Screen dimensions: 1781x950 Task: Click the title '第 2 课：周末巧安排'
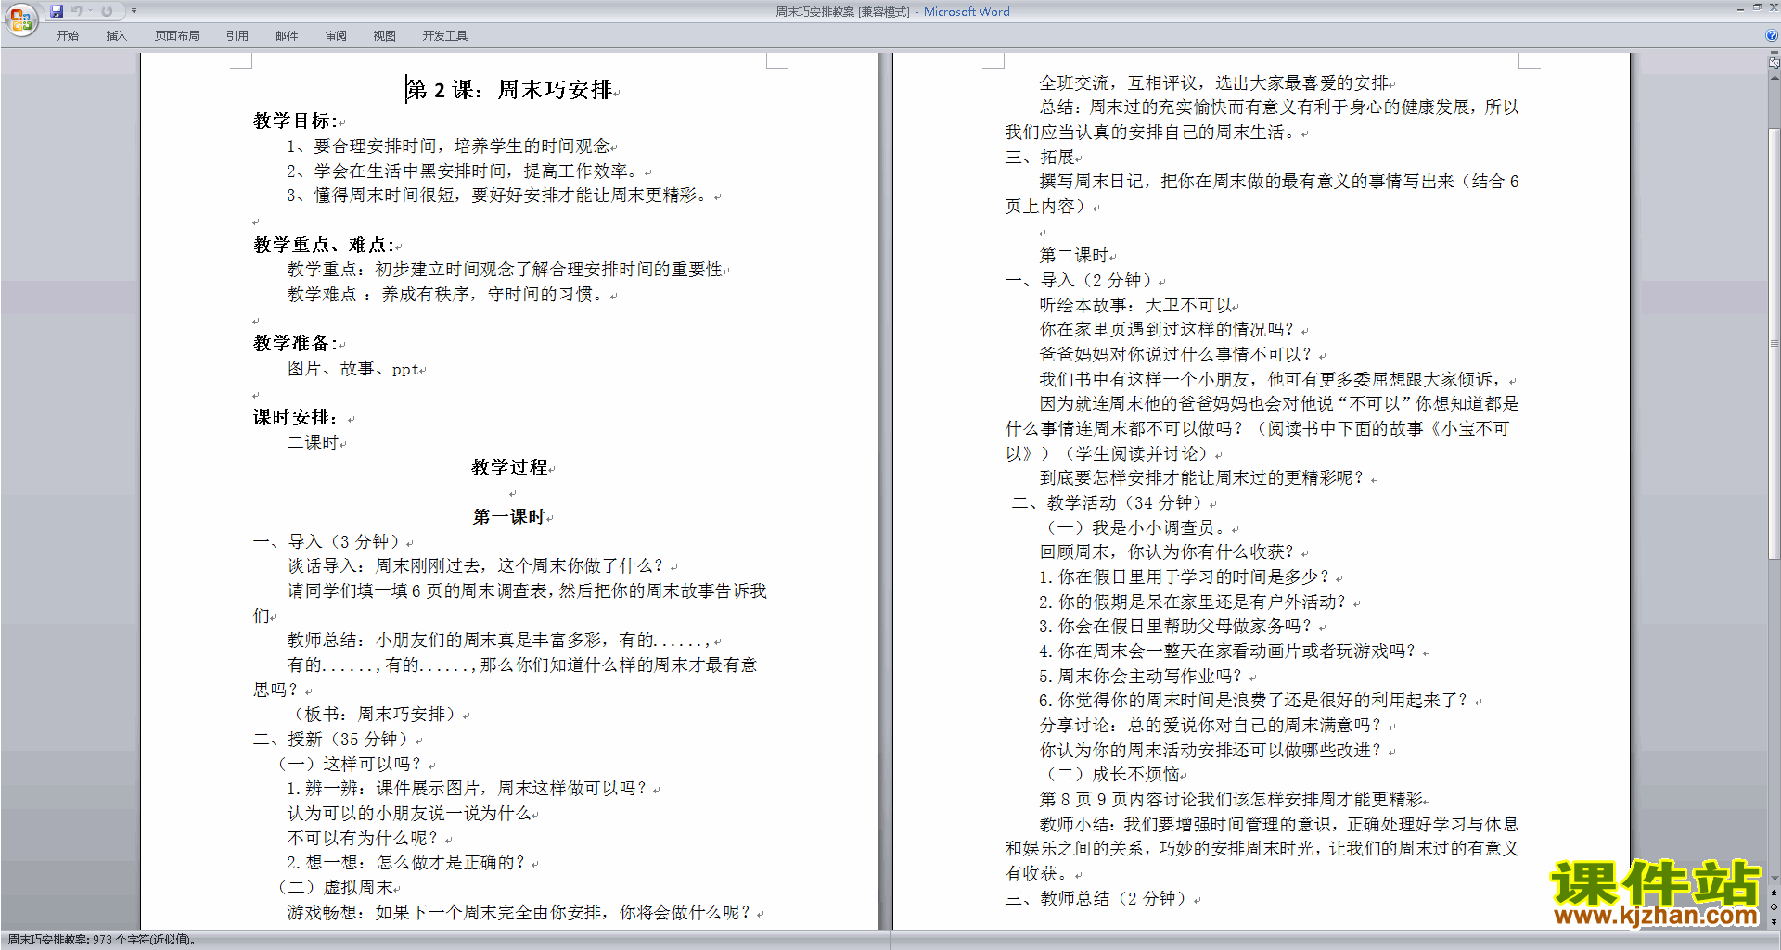tap(509, 90)
